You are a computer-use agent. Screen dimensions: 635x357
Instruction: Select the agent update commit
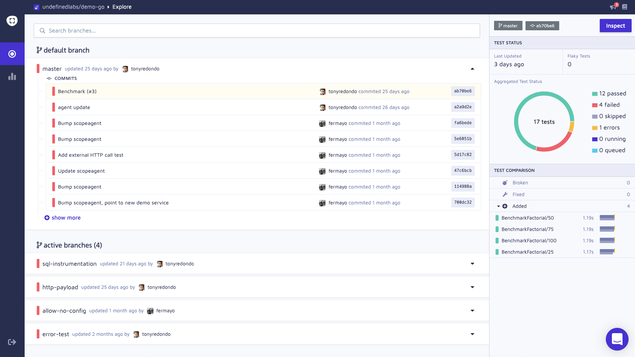coord(264,107)
